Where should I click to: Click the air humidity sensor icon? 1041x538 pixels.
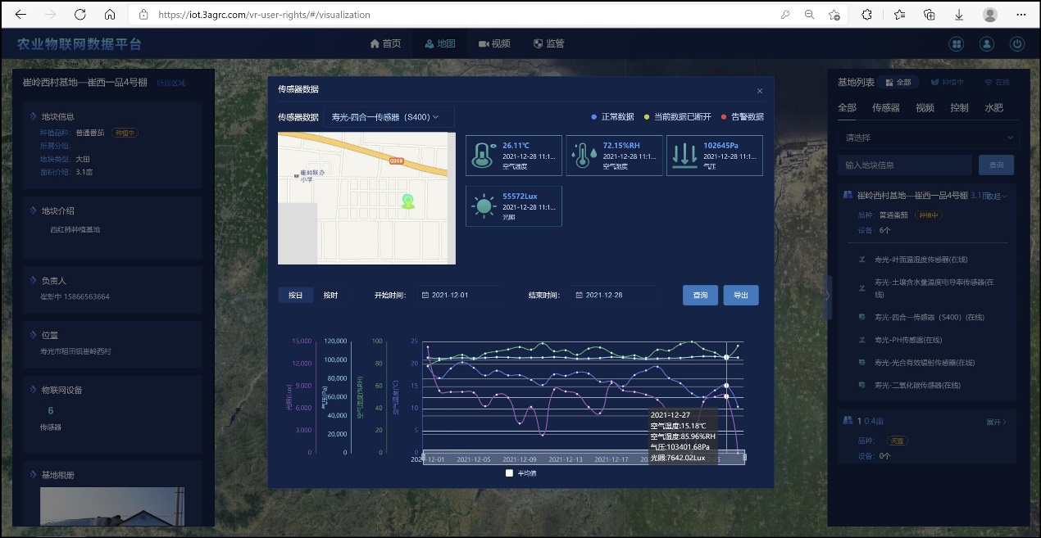pos(583,156)
